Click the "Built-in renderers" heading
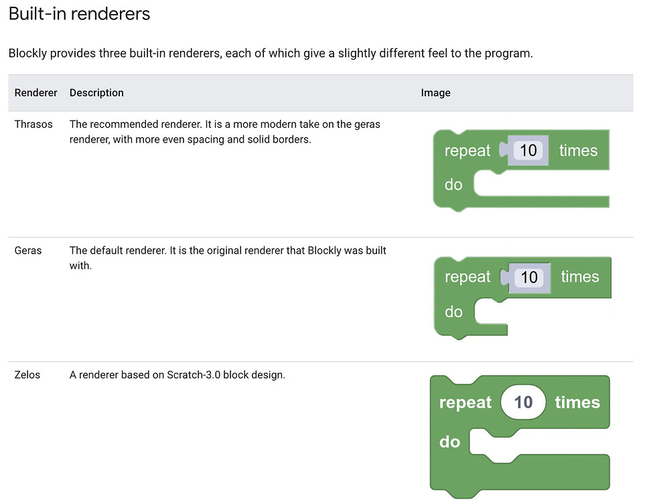 (79, 14)
